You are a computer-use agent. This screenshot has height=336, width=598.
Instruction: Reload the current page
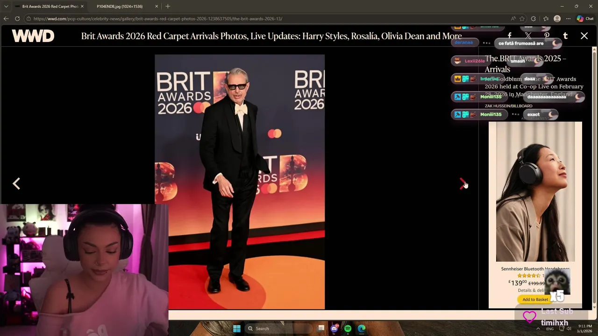tap(17, 19)
